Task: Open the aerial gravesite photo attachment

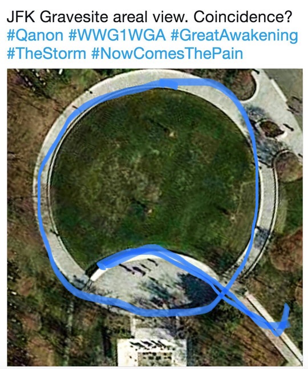Action: (155, 217)
